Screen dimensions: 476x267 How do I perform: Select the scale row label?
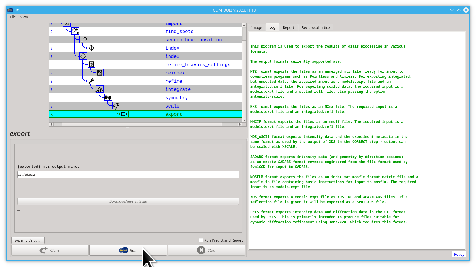pyautogui.click(x=172, y=106)
